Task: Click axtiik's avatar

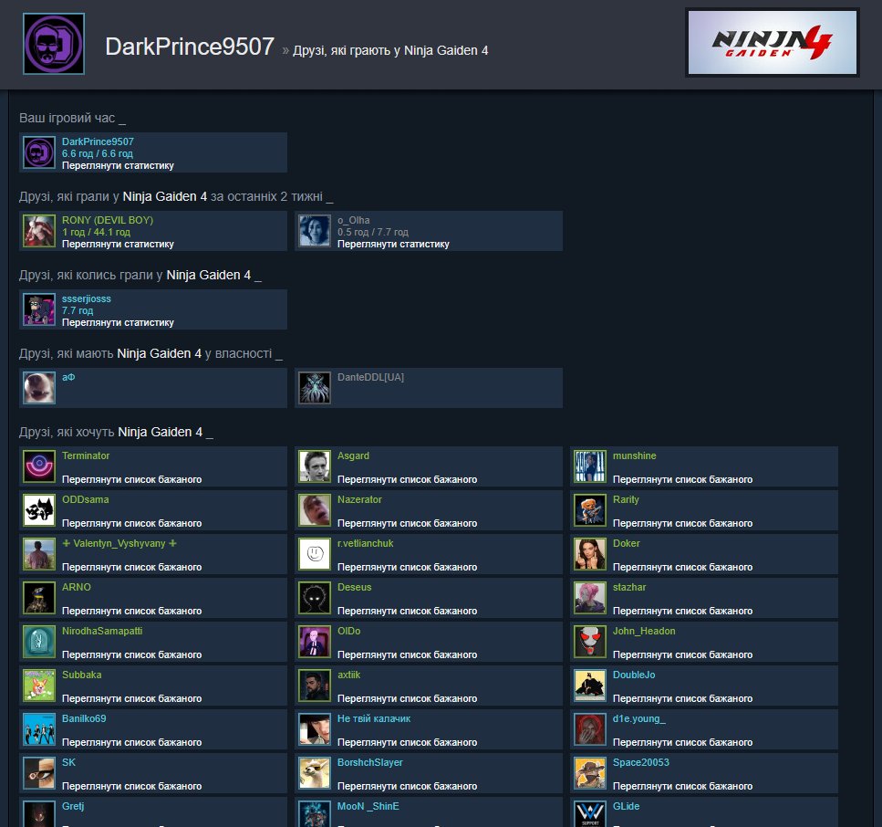Action: [x=315, y=686]
